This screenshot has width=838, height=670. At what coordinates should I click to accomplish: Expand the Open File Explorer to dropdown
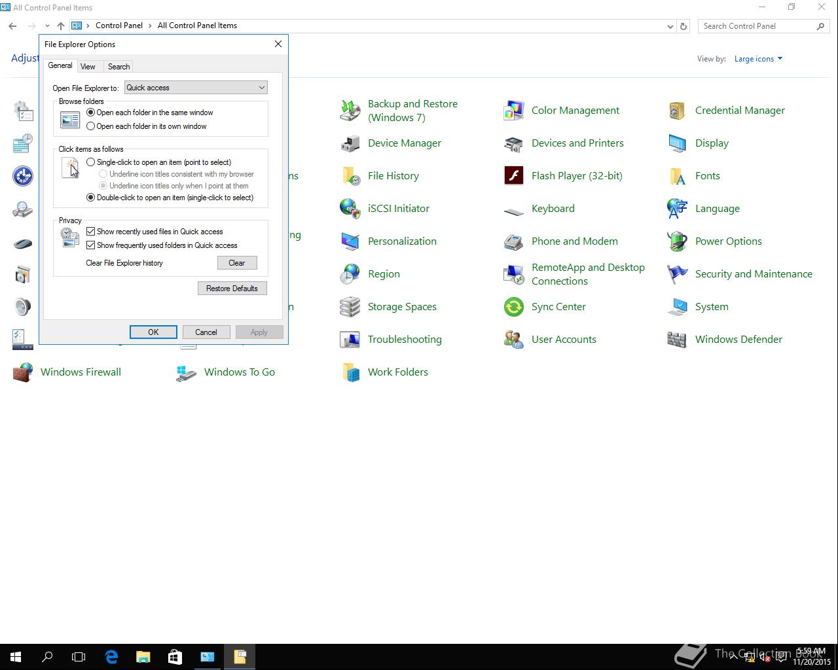pos(196,88)
